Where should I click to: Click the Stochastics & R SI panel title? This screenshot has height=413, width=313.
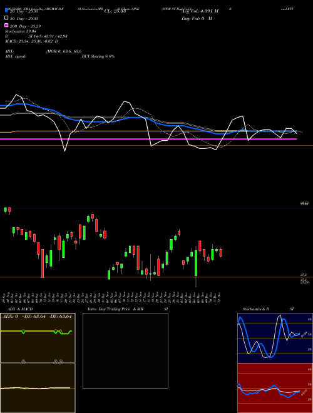click(x=268, y=309)
